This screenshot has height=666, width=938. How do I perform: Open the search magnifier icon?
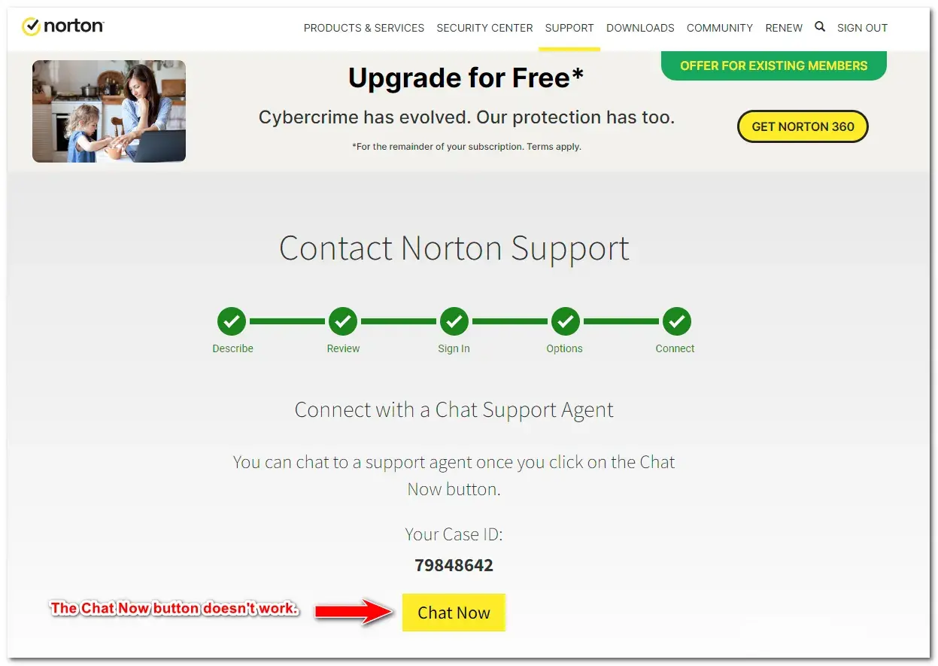point(820,26)
